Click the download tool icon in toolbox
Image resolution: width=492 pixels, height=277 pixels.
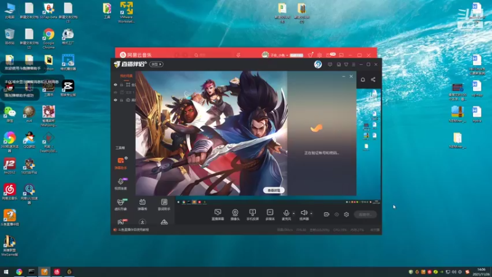click(142, 222)
